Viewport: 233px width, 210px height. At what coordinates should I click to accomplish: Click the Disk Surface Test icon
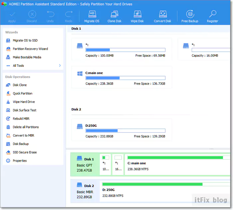pyautogui.click(x=8, y=110)
